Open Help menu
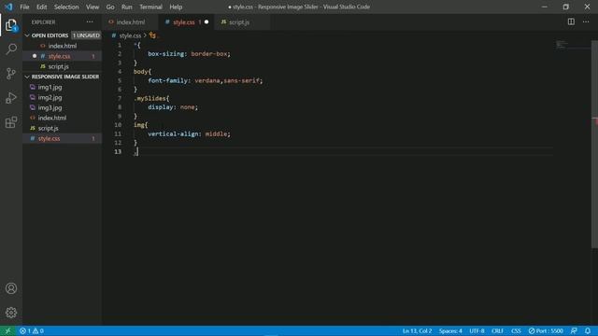Screen dimensions: 598x336 [176, 7]
